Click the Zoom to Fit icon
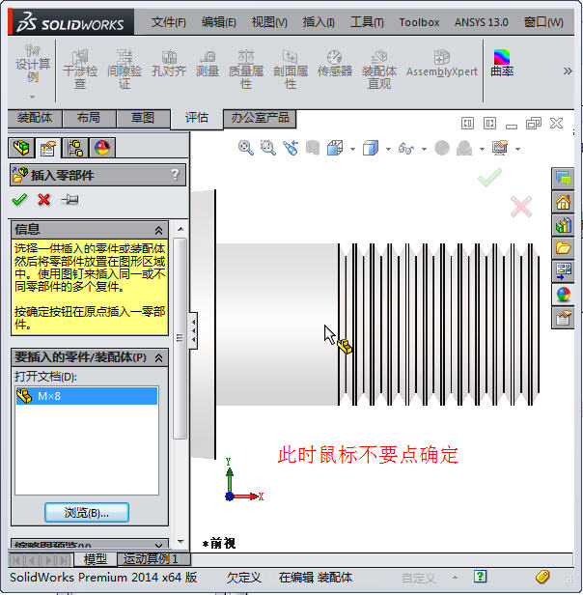 [x=246, y=148]
